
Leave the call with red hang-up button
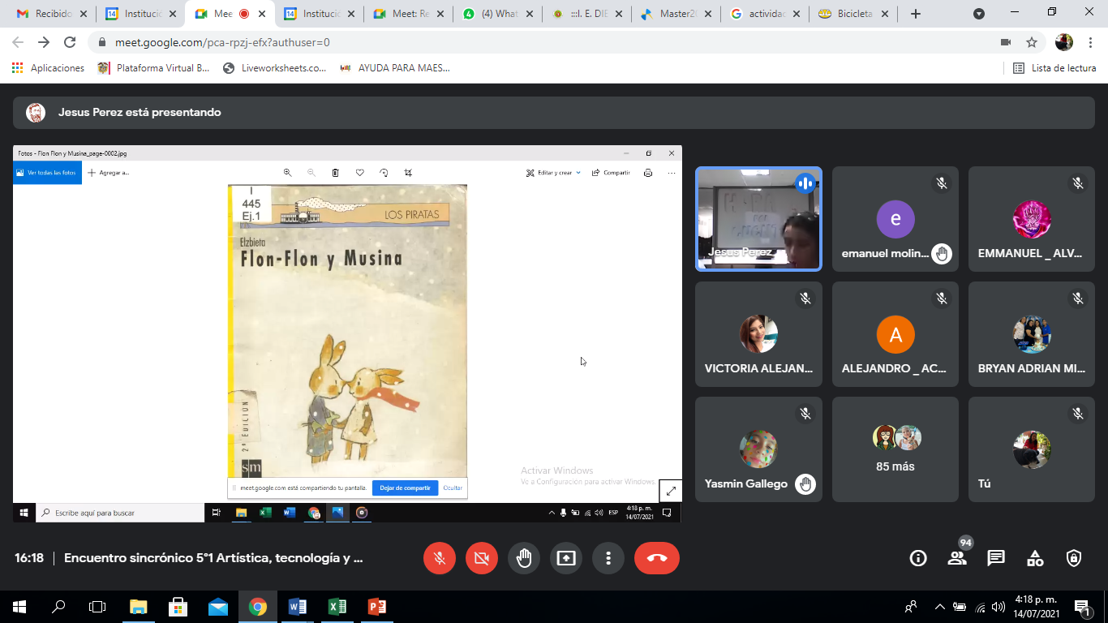point(657,558)
